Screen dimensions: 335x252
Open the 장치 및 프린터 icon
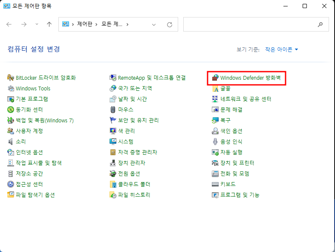[x=215, y=163]
